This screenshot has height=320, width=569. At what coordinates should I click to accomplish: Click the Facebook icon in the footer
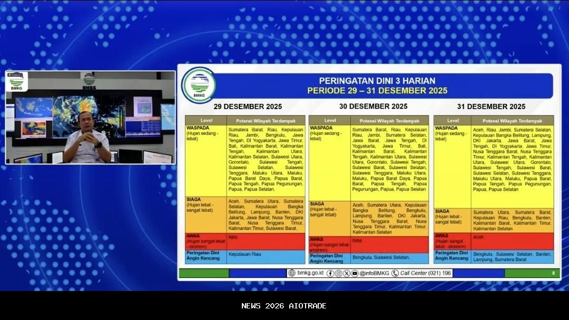tap(330, 273)
